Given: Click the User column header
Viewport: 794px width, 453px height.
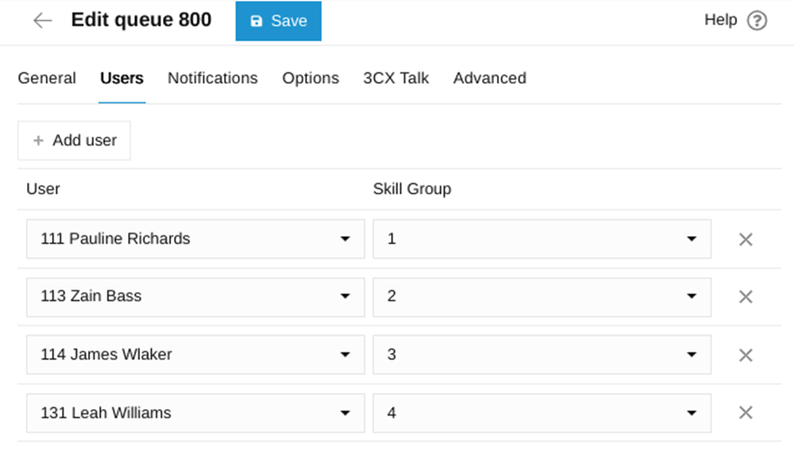Looking at the screenshot, I should [43, 189].
